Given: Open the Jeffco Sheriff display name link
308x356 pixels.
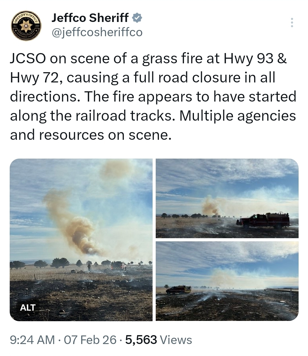Looking at the screenshot, I should click(x=90, y=18).
